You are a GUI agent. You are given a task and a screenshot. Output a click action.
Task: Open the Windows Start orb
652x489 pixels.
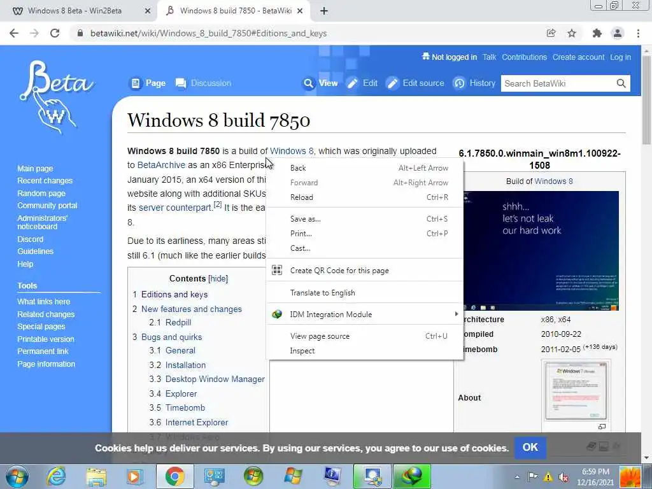coord(17,476)
